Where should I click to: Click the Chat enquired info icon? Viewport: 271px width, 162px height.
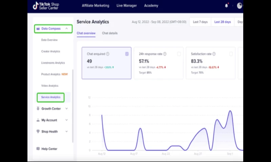(x=108, y=54)
